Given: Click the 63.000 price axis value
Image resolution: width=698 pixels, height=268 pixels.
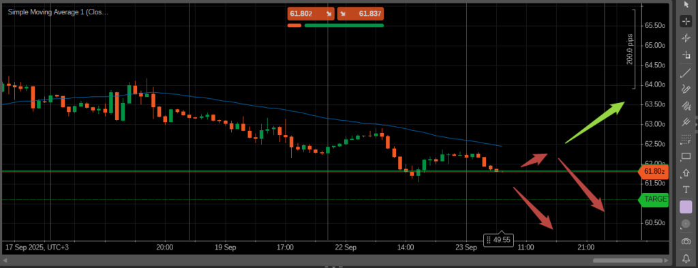Looking at the screenshot, I should pos(655,124).
